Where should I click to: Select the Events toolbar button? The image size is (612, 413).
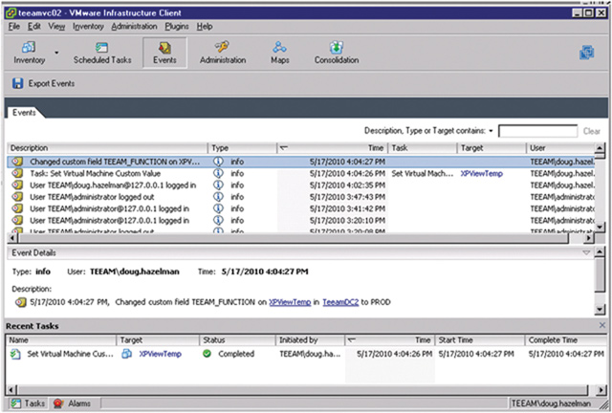164,53
